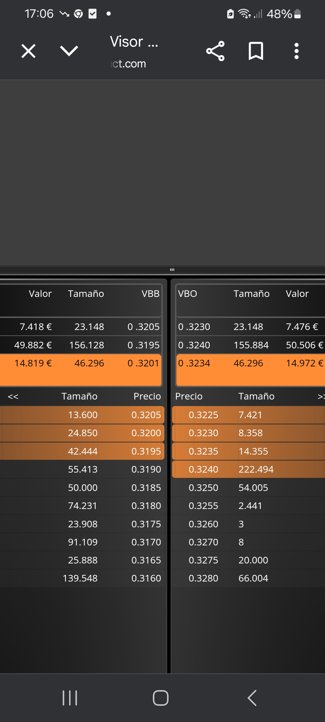
Task: Expand ask side with >> arrows
Action: 321,396
